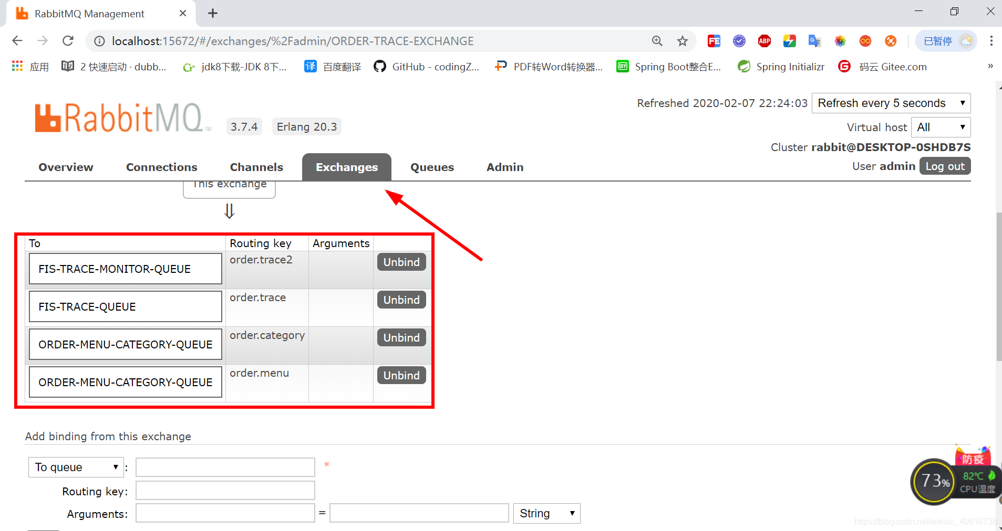
Task: Switch to the Connections tab
Action: [x=162, y=167]
